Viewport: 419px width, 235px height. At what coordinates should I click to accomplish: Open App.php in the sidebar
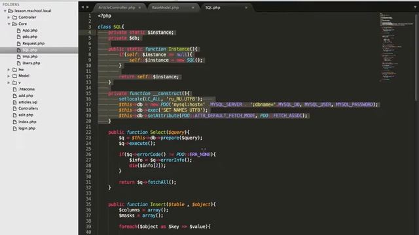(30, 31)
